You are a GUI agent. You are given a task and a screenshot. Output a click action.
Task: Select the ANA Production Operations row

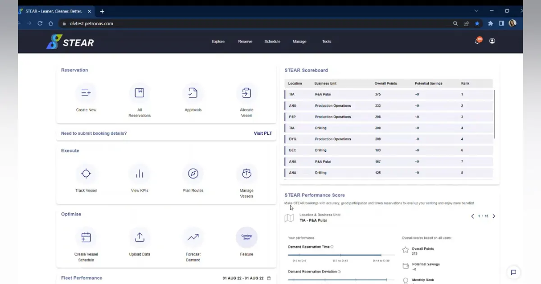(389, 106)
